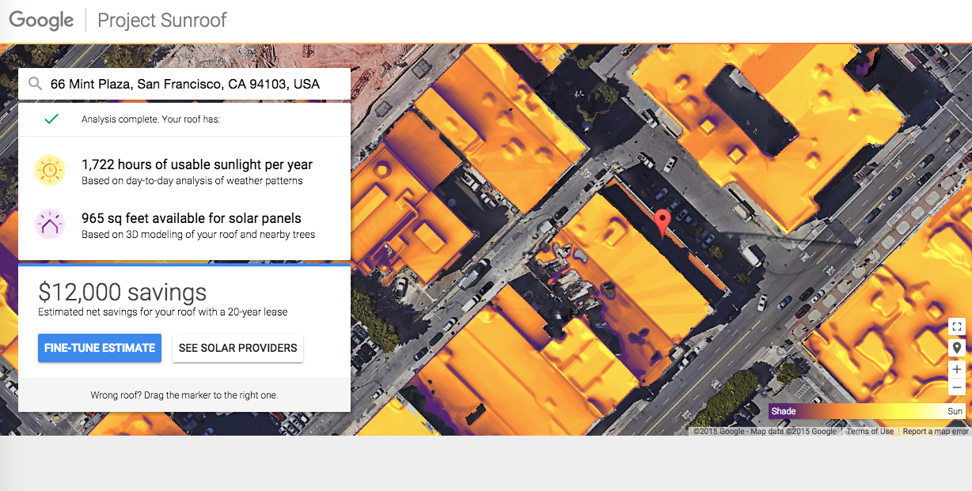Click the green analysis complete checkmark

tap(51, 119)
